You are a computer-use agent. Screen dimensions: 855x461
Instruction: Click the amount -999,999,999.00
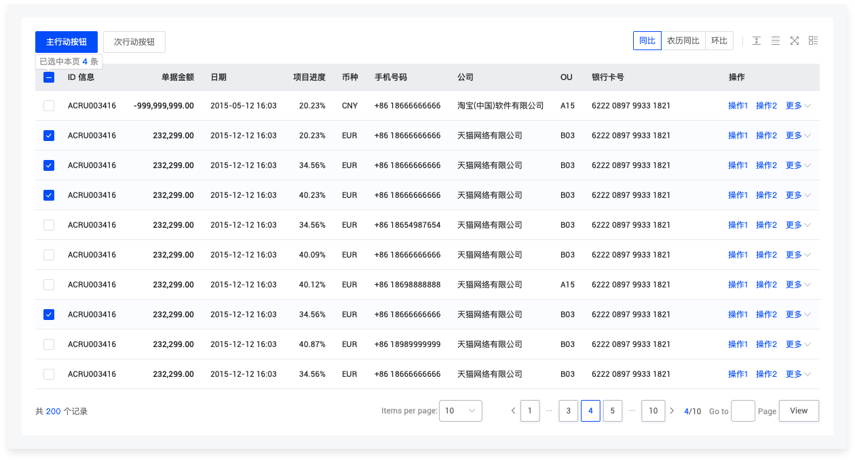click(x=164, y=106)
